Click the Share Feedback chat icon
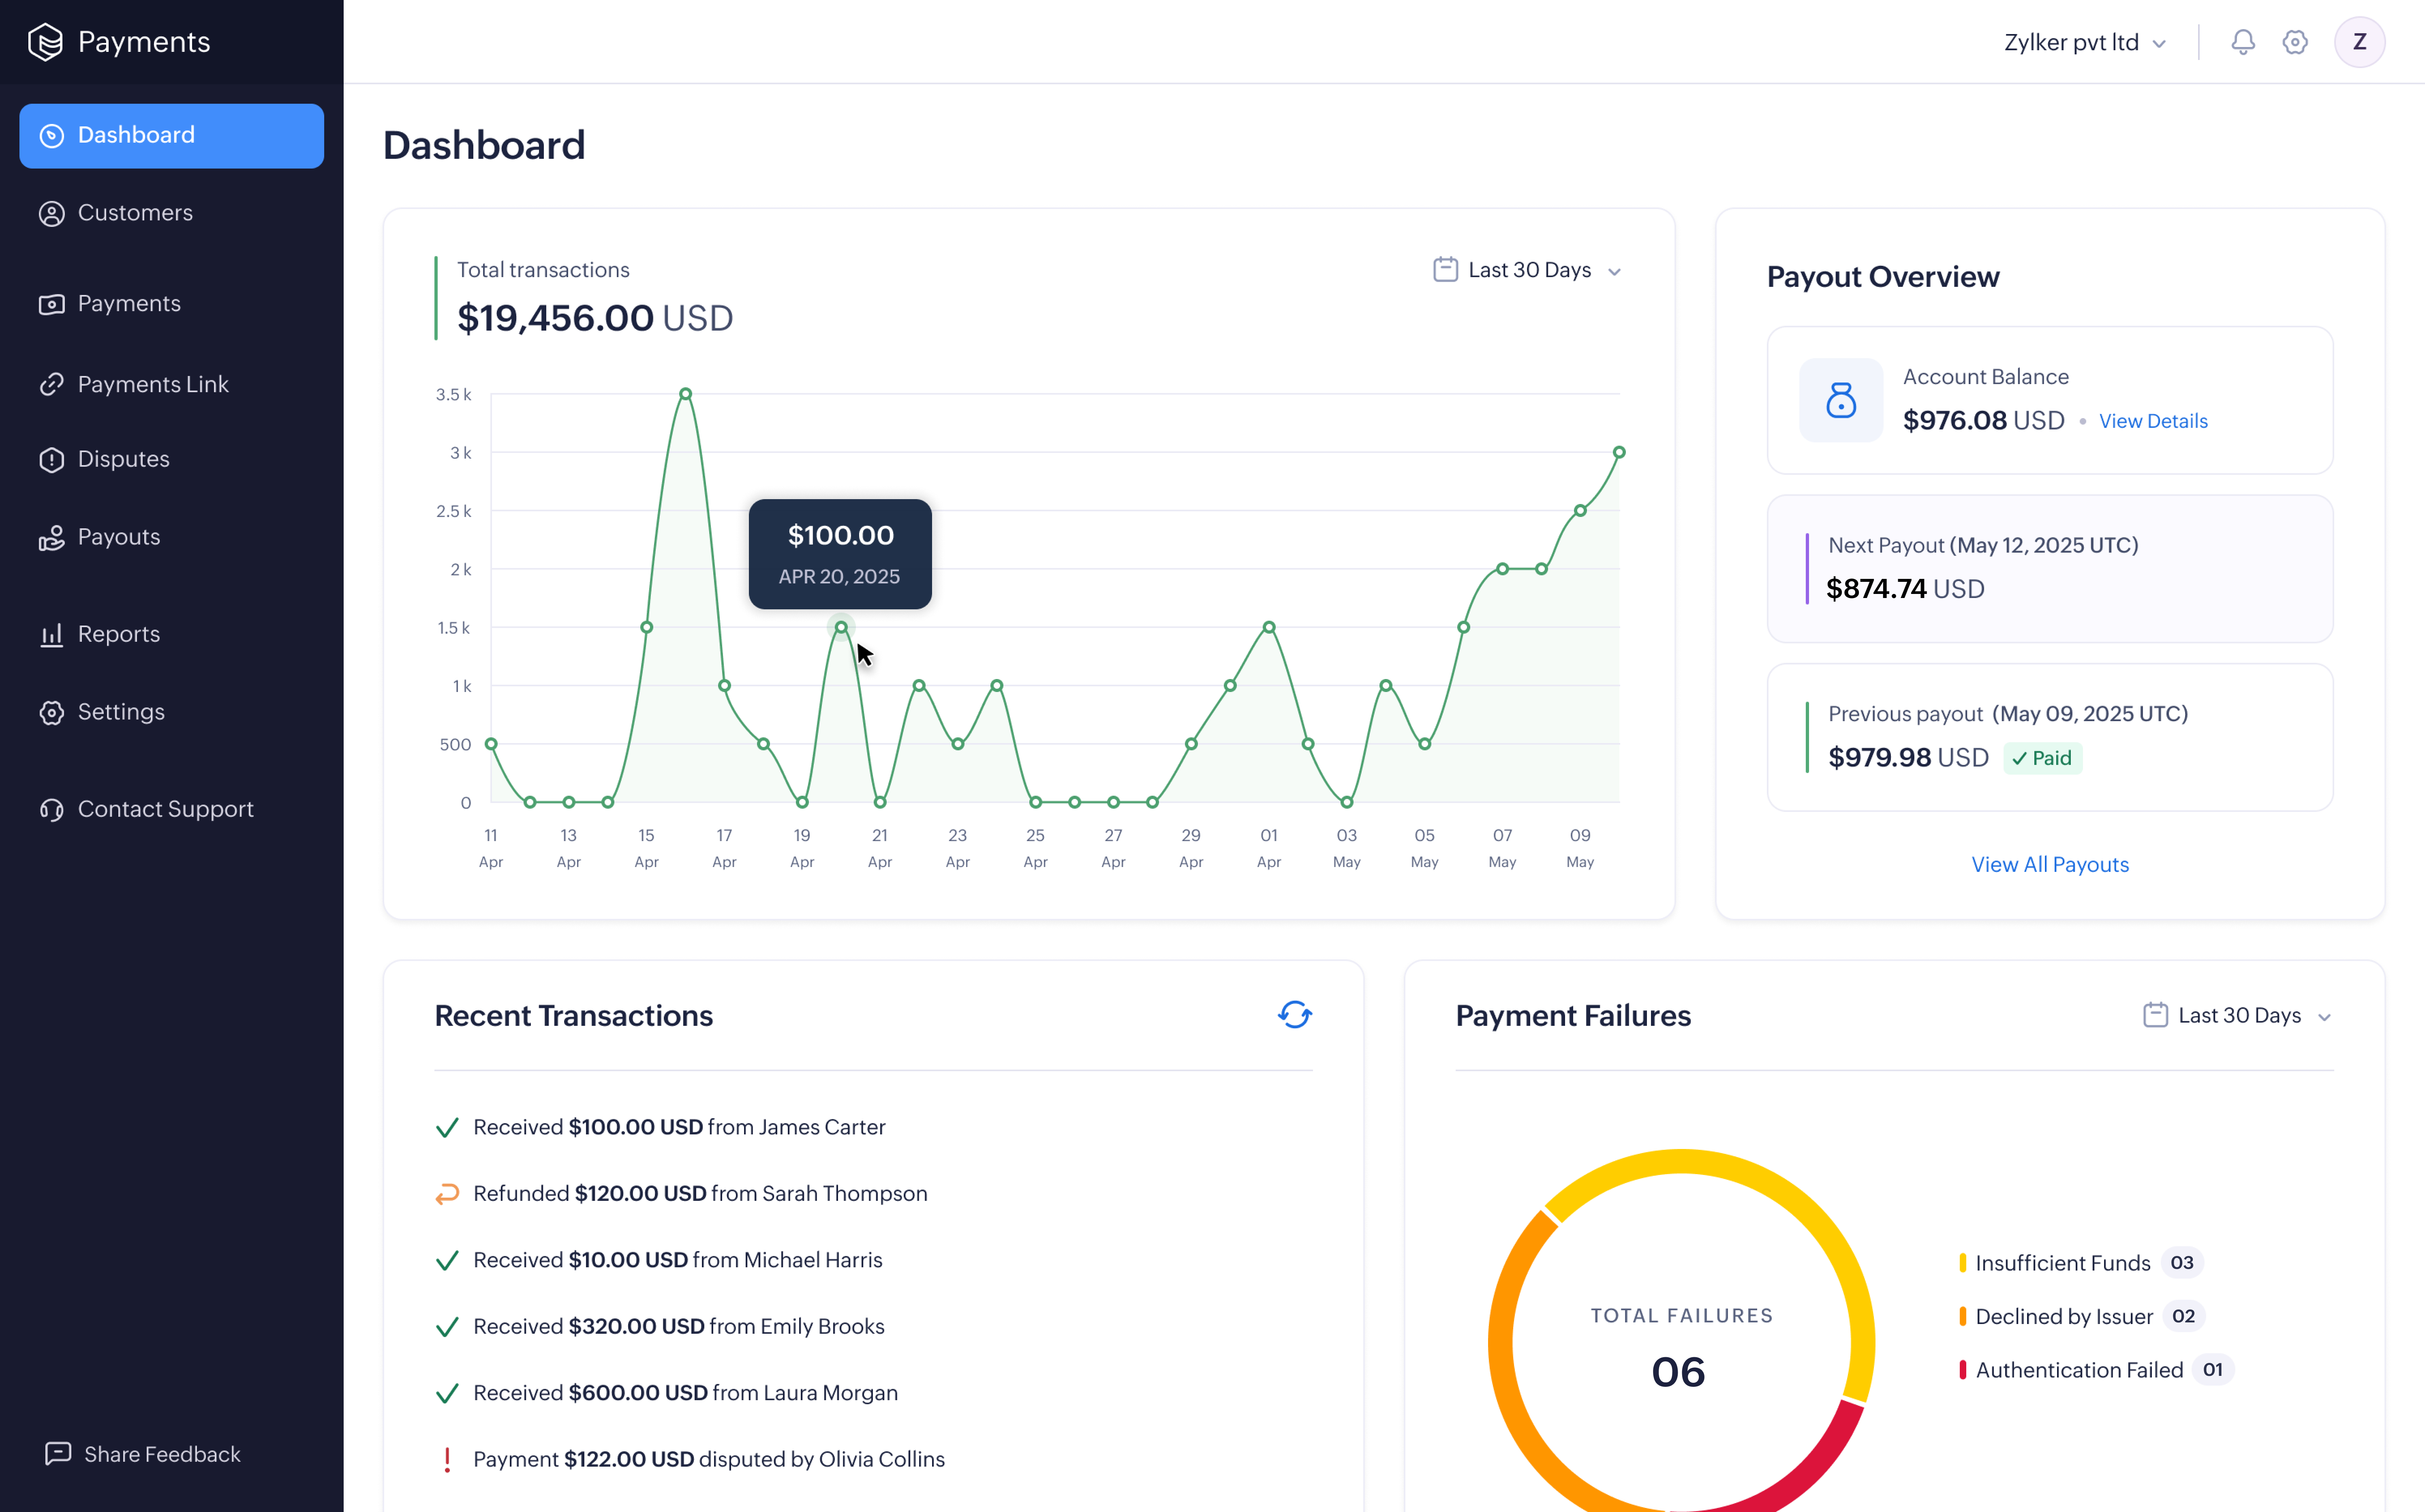Image resolution: width=2425 pixels, height=1512 pixels. click(x=58, y=1453)
